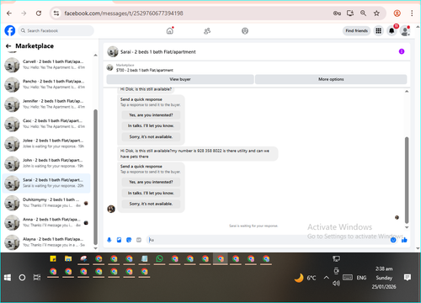Open the Chrome profile icon
This screenshot has height=303, width=421.
397,13
